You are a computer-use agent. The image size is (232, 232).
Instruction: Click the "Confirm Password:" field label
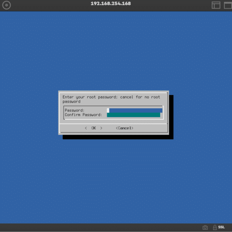pos(83,115)
